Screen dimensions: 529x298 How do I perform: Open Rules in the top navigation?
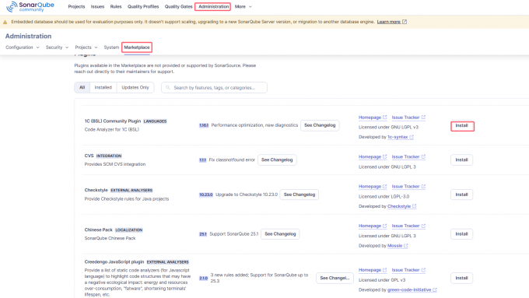(116, 6)
